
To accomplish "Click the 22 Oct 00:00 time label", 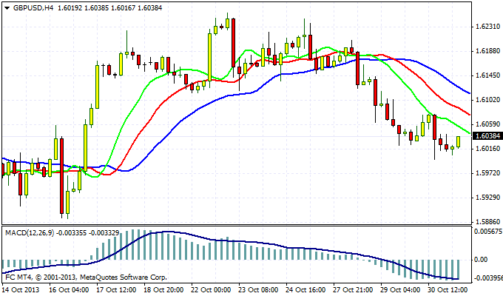I will 211,290.
